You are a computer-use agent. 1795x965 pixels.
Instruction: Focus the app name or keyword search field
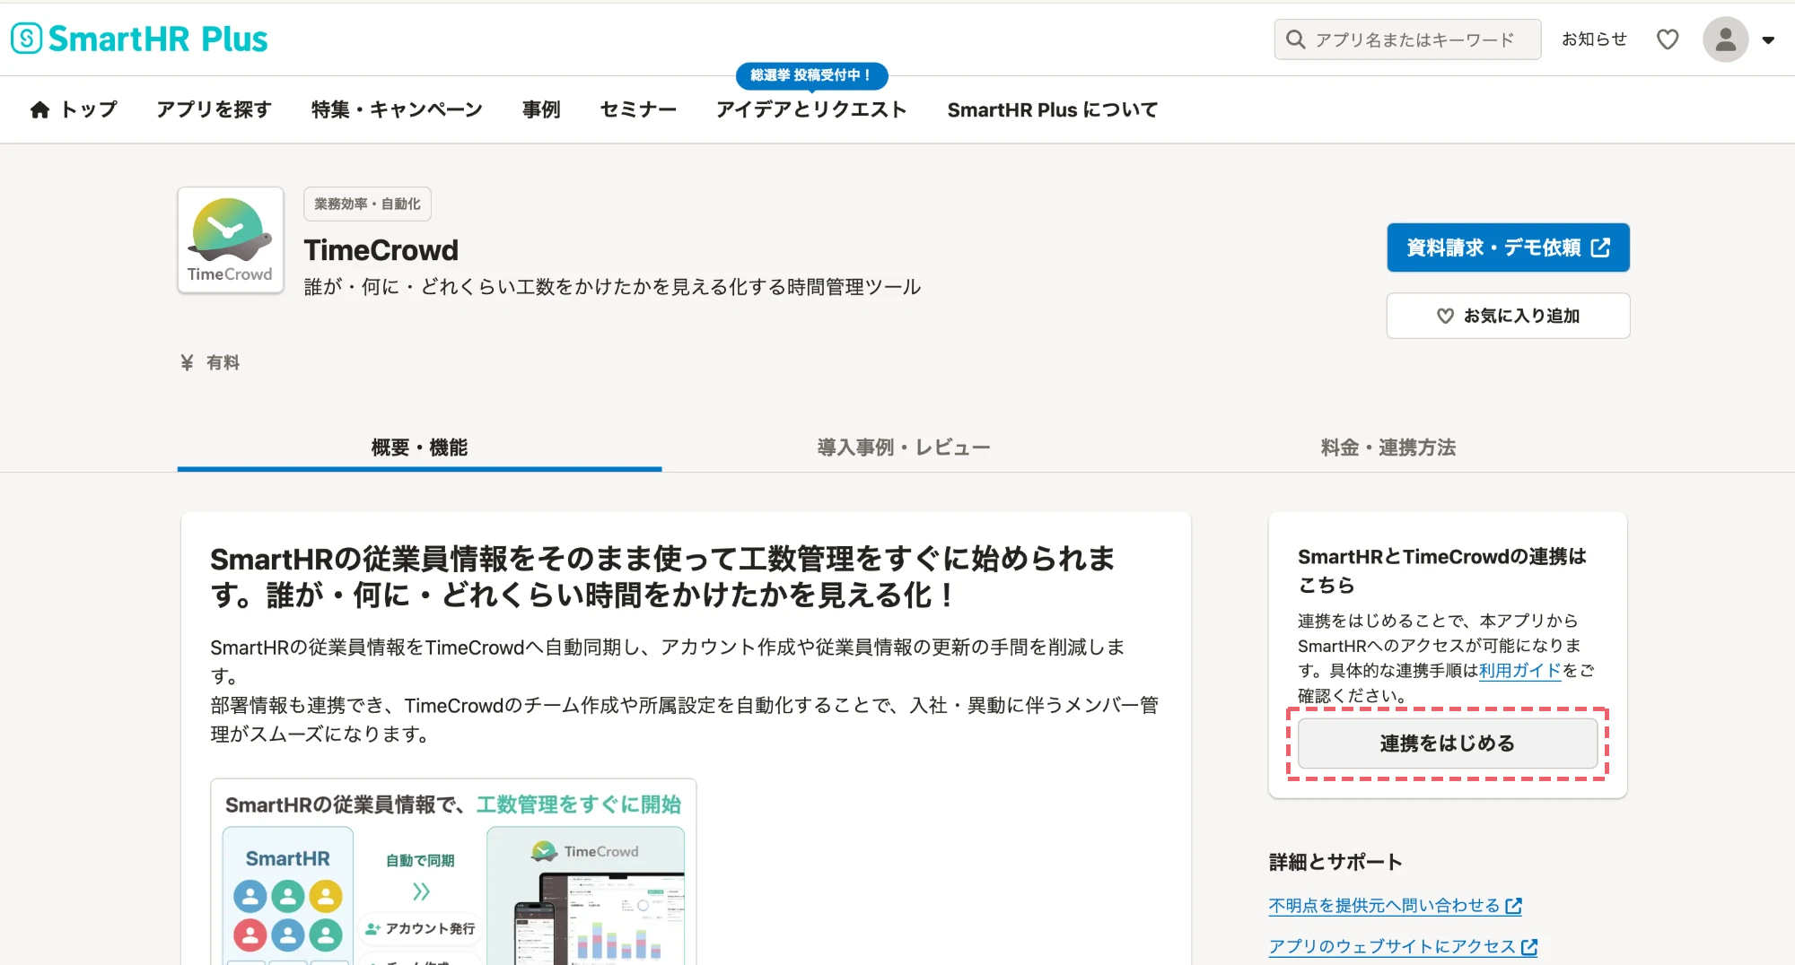click(1407, 39)
